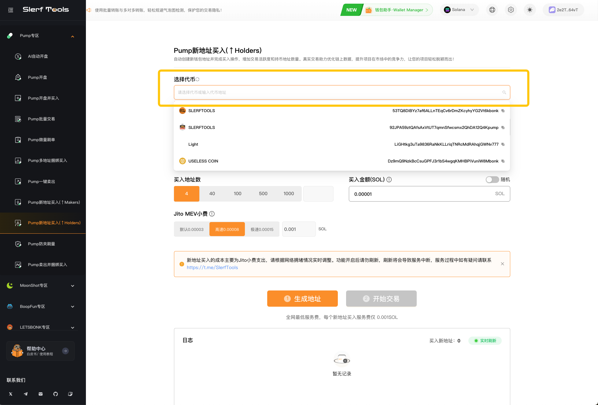Open Pump卖出并捆绑买入 menu item
This screenshot has width=598, height=405.
point(43,265)
